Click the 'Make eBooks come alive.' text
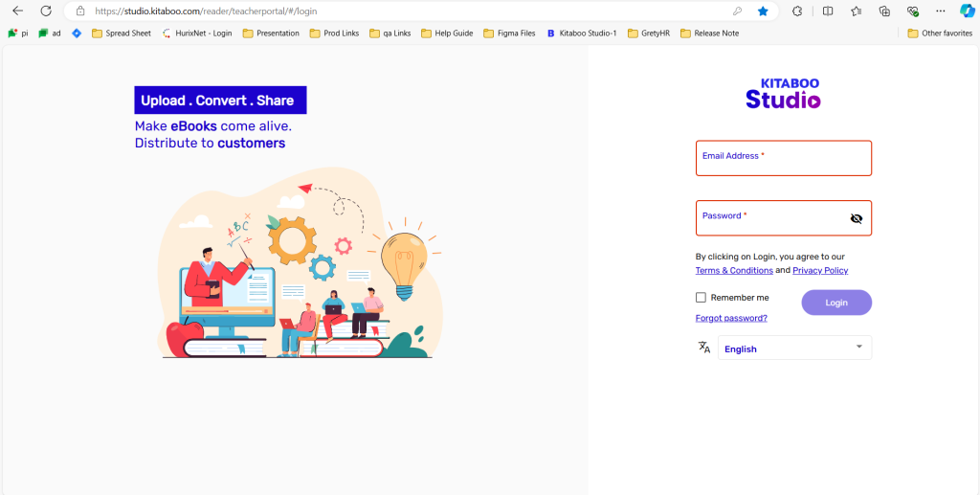Screen dimensions: 980x495 click(x=213, y=126)
